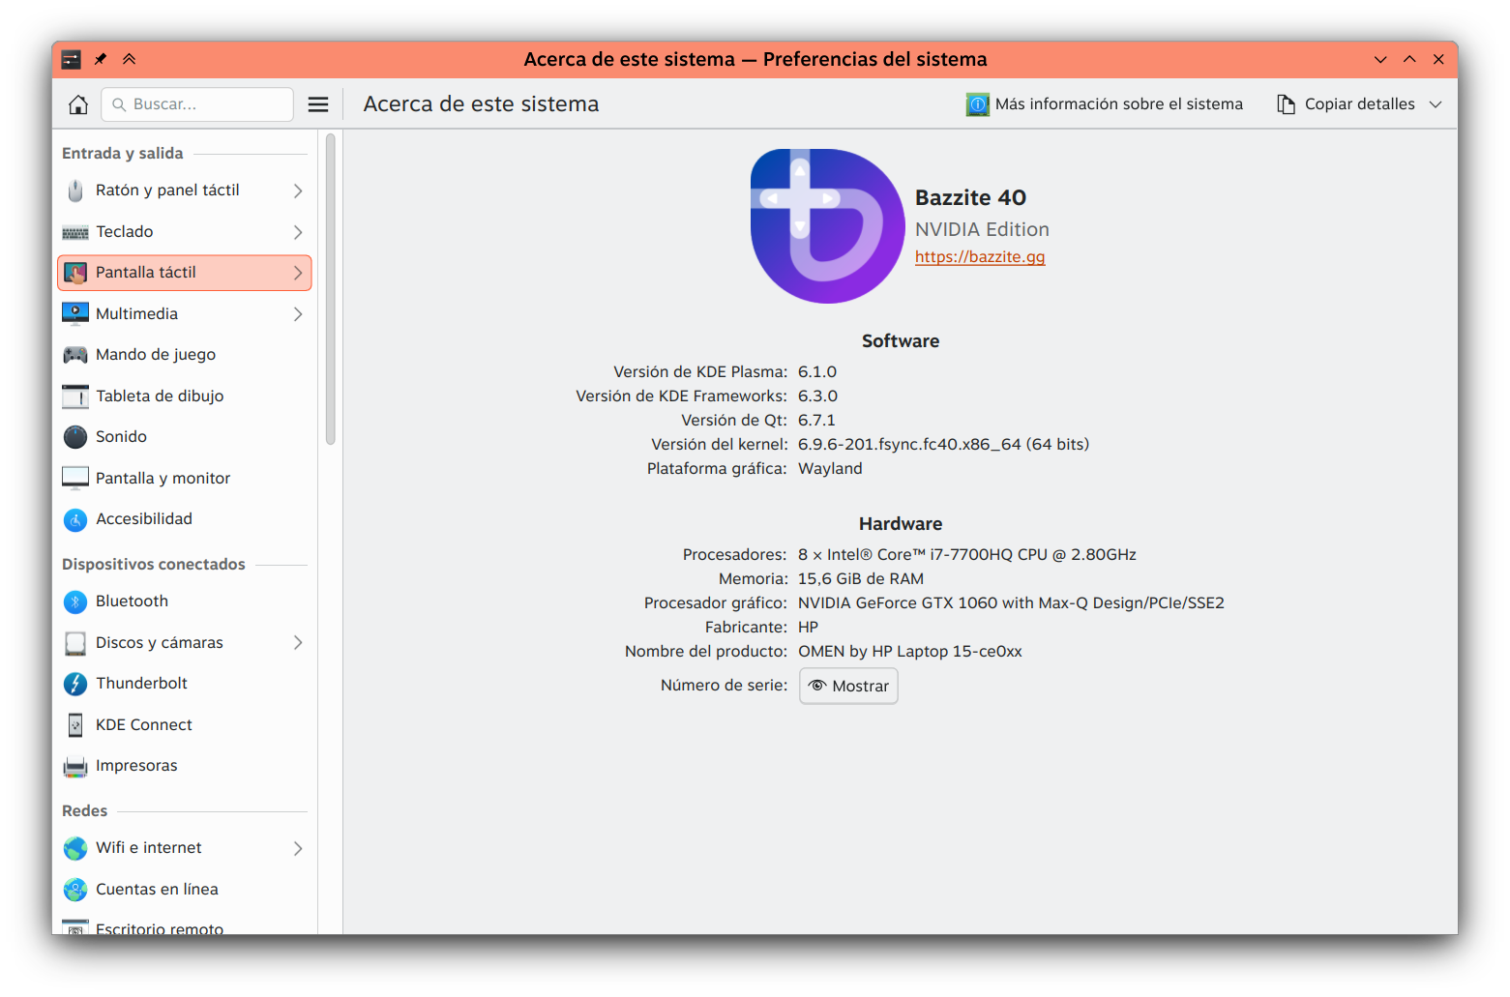Open the https://bazzite.gg link
Screen dimensions: 1510x997
pos(980,257)
